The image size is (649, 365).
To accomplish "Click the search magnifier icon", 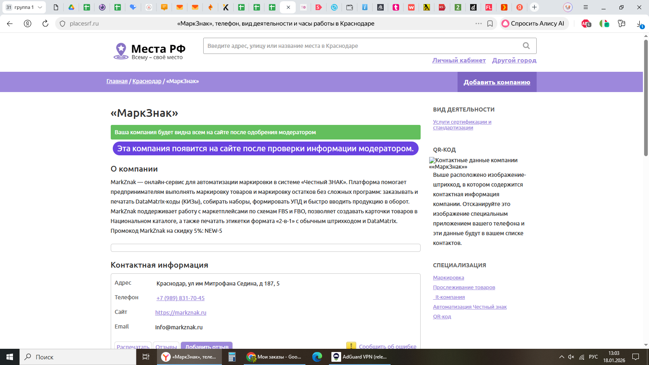I will point(526,46).
